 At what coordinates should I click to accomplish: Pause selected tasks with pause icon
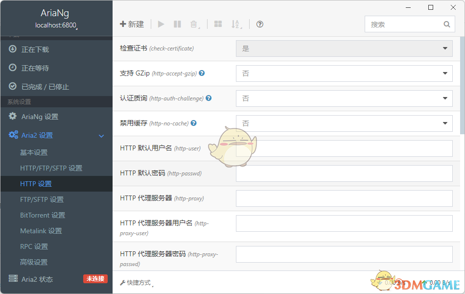177,24
